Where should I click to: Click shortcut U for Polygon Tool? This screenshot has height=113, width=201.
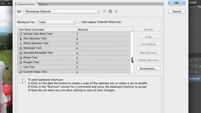tap(77, 63)
